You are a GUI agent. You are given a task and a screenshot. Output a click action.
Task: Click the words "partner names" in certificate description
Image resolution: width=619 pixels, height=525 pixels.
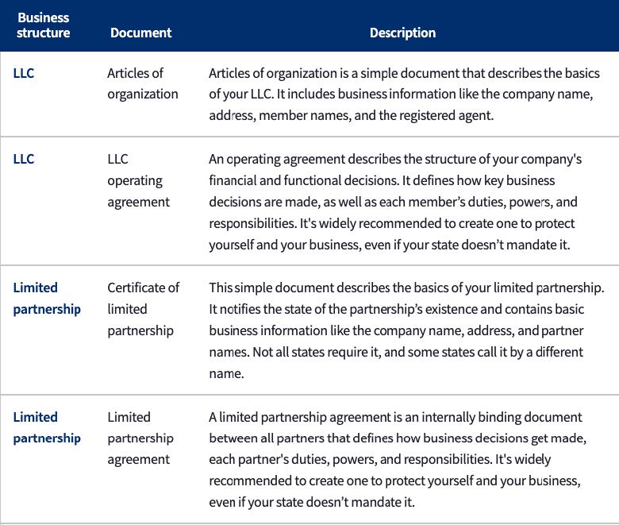click(x=544, y=330)
